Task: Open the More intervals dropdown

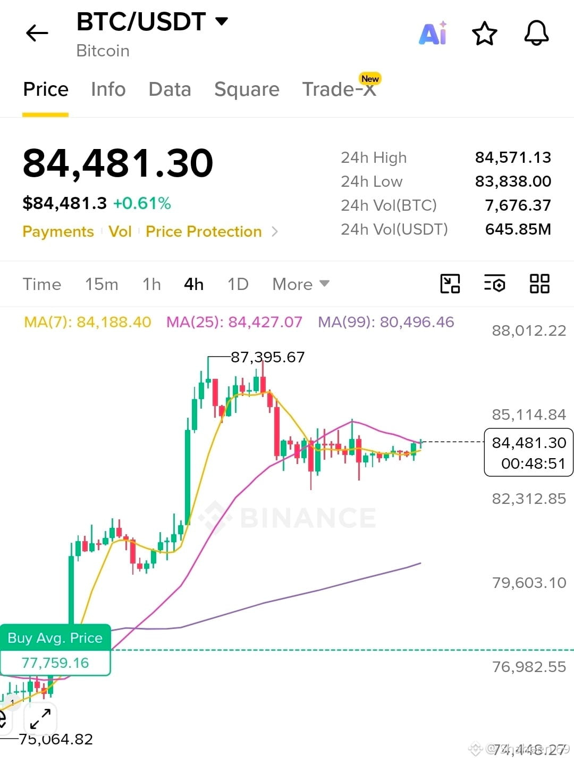Action: click(301, 284)
